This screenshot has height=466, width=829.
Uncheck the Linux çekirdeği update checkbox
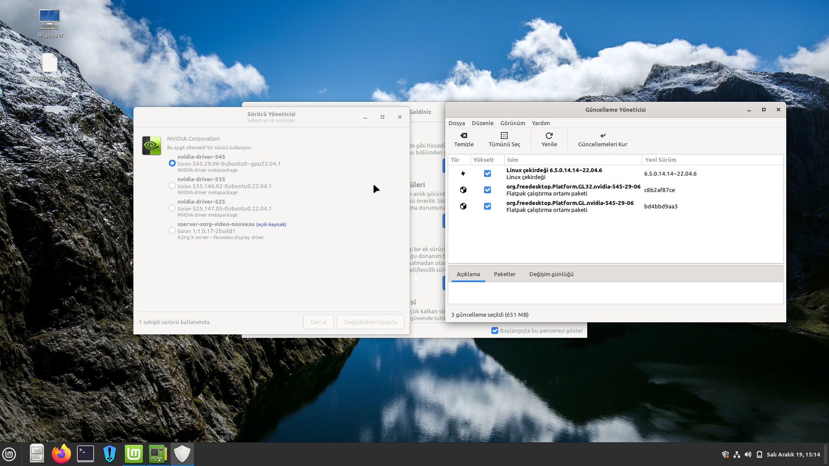[487, 173]
